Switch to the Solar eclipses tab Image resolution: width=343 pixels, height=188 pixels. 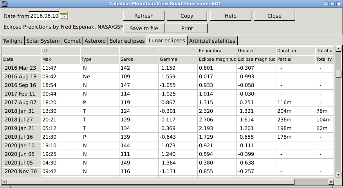(x=127, y=41)
